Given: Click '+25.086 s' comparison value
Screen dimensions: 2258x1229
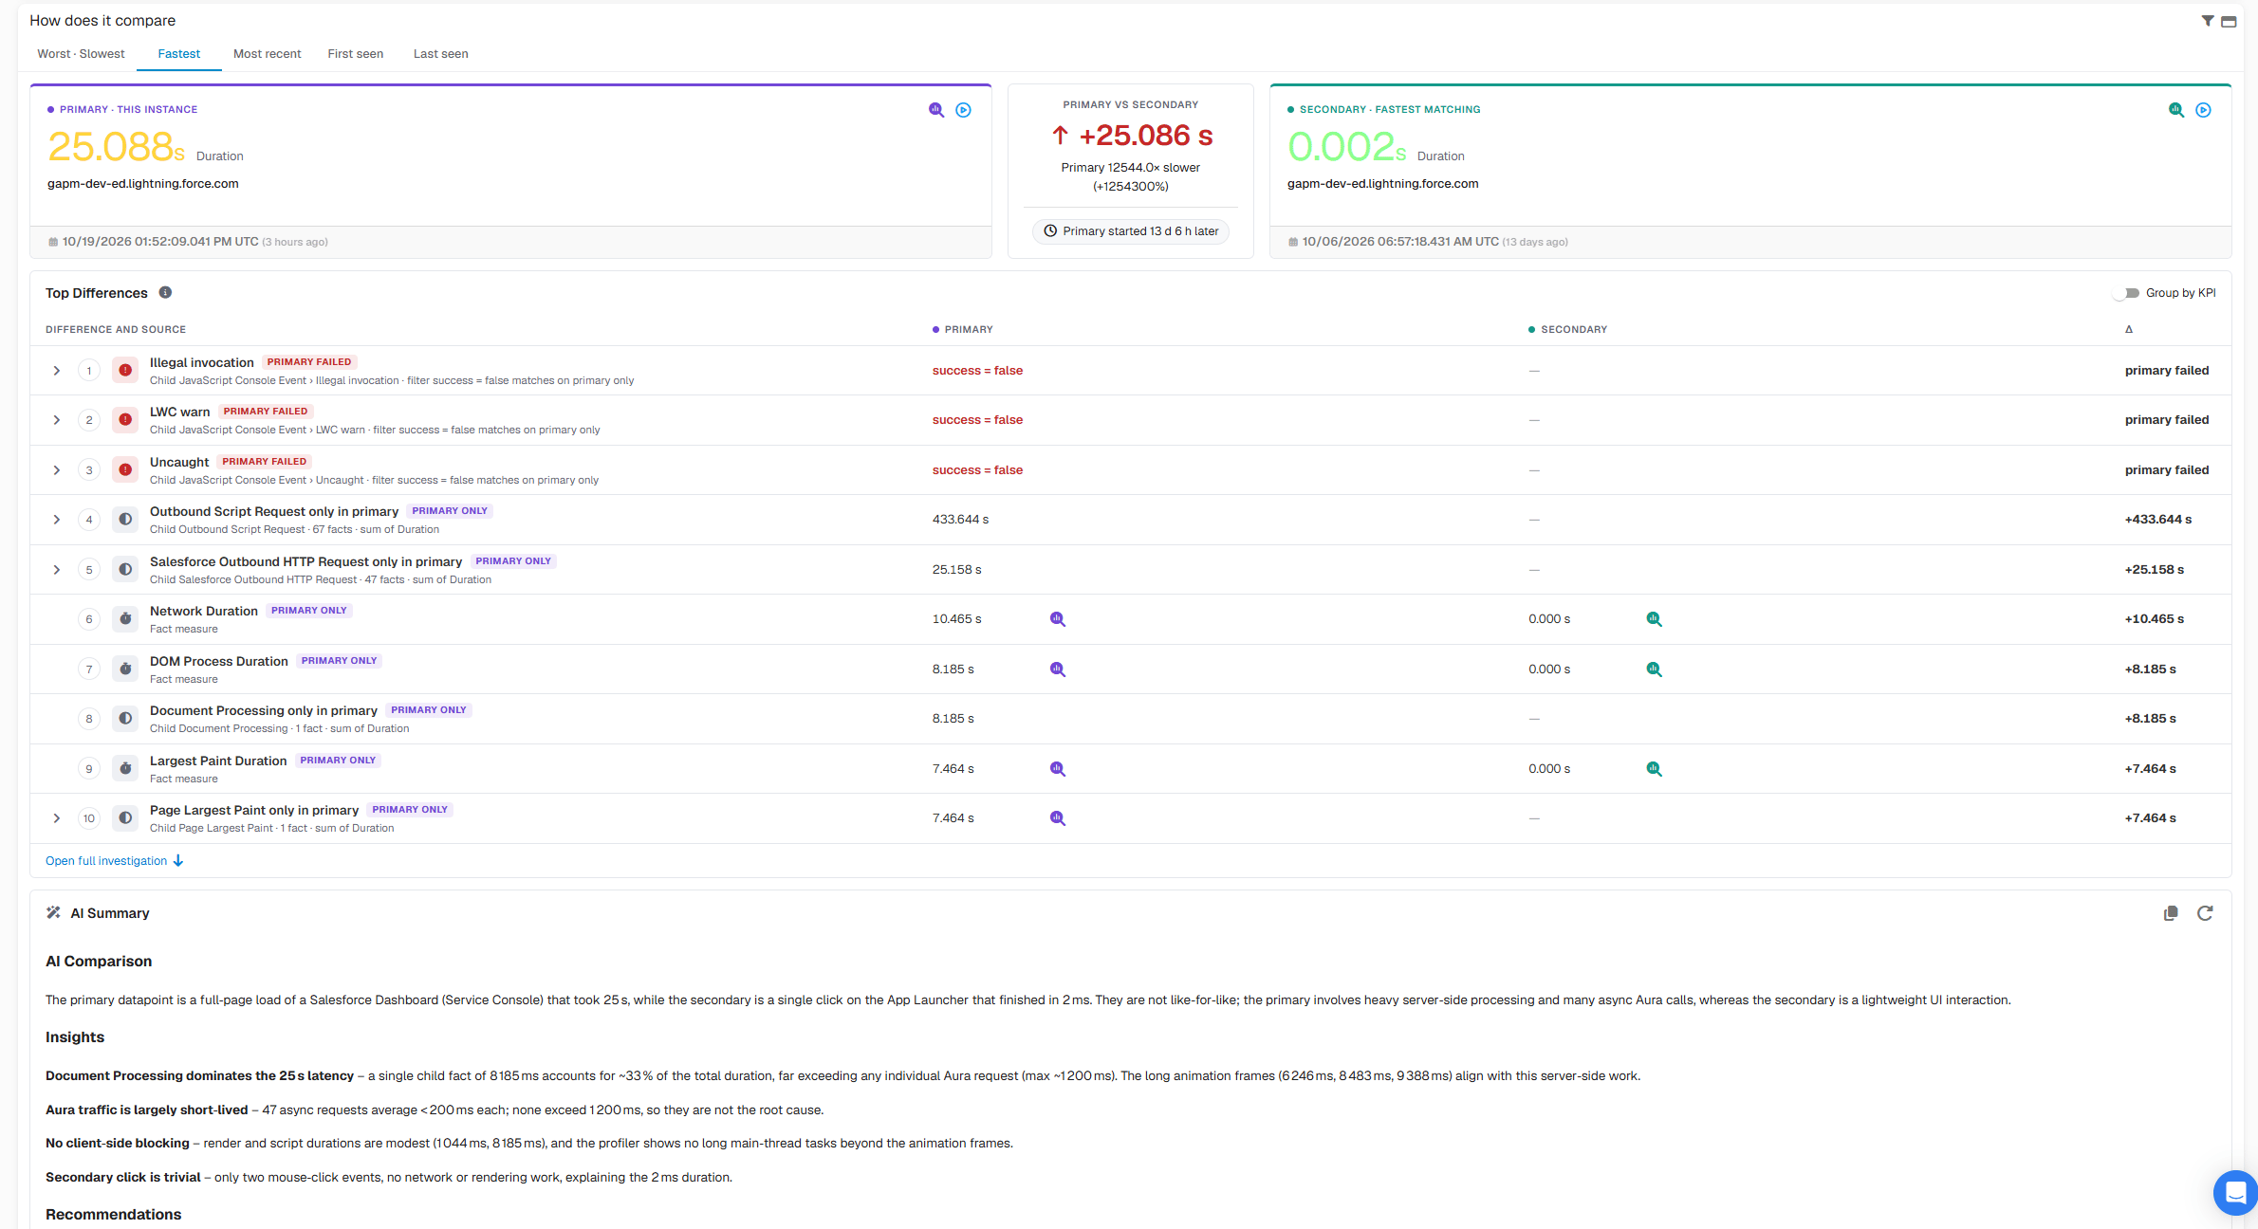Looking at the screenshot, I should [x=1146, y=136].
